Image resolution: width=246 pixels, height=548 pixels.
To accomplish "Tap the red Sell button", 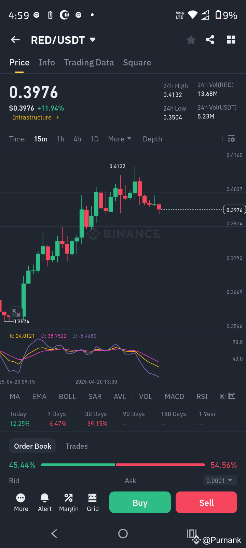I will [206, 502].
